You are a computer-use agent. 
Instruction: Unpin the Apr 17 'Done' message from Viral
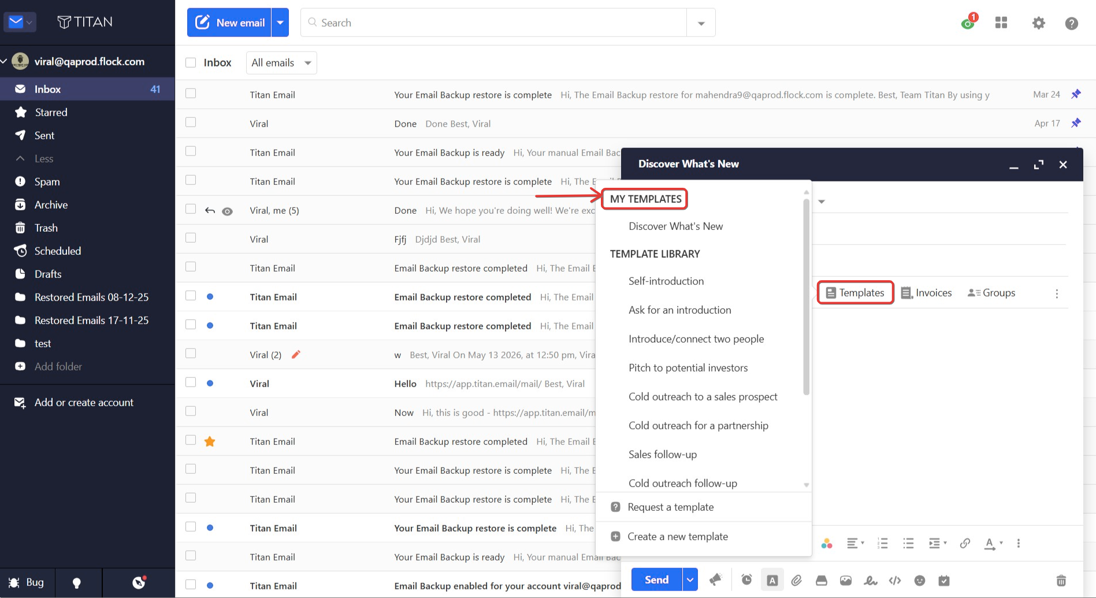[x=1076, y=123]
